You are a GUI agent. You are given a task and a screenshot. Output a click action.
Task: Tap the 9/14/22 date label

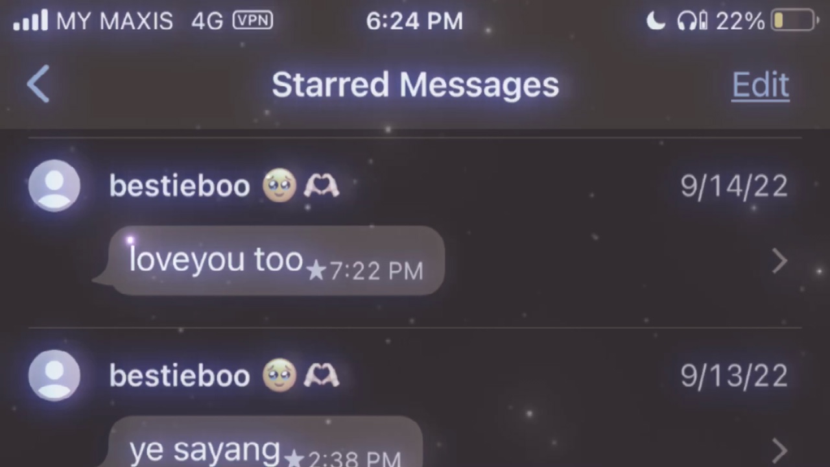734,186
